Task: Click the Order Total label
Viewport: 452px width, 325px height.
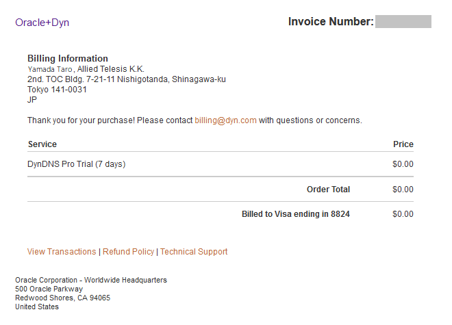Action: click(x=328, y=190)
